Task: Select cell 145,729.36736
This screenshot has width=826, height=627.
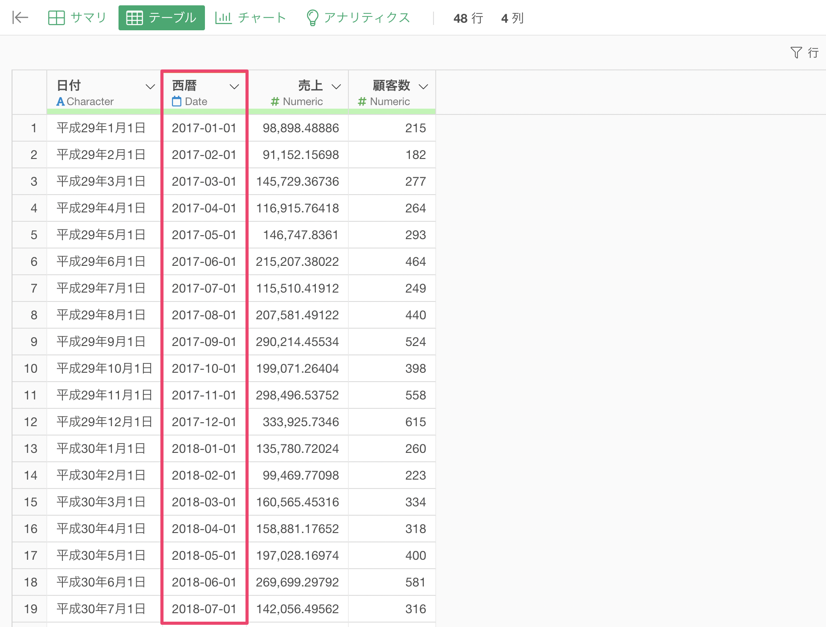Action: coord(298,181)
